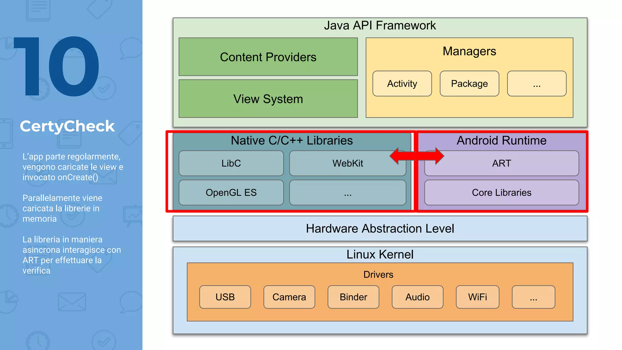Select the Audio driver box
The height and width of the screenshot is (350, 622).
pos(417,297)
